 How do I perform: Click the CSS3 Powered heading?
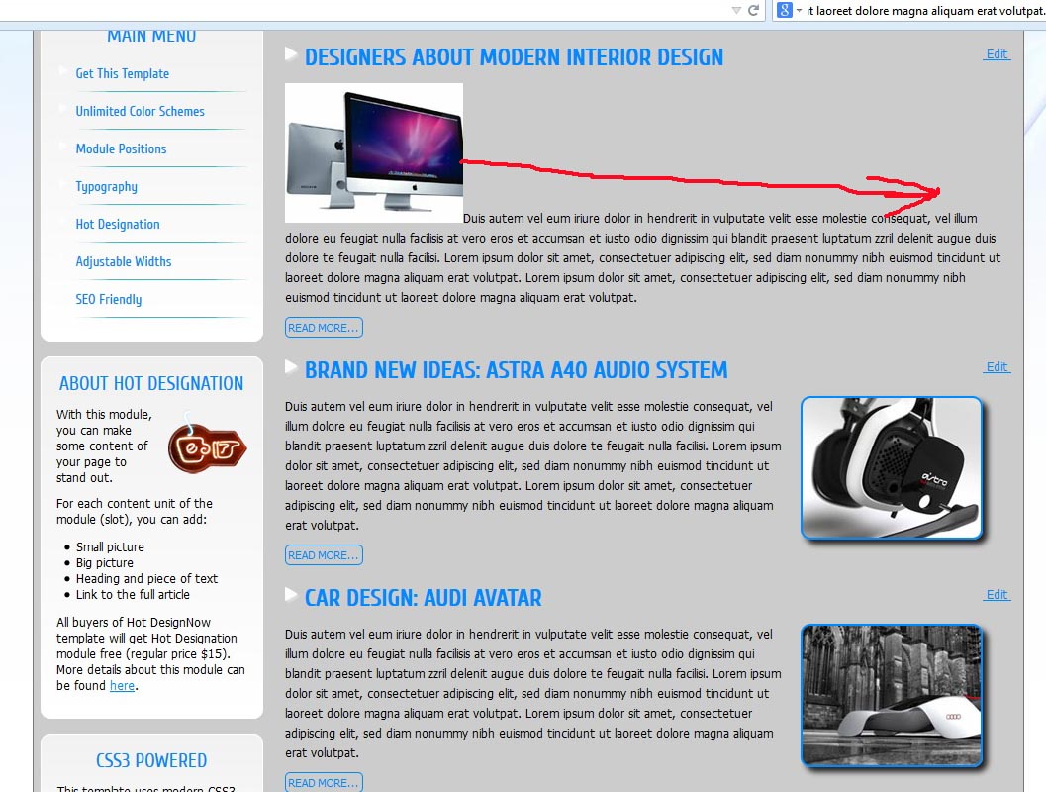click(151, 760)
